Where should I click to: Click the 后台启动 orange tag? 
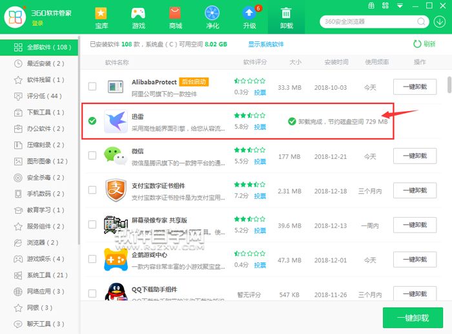(194, 82)
